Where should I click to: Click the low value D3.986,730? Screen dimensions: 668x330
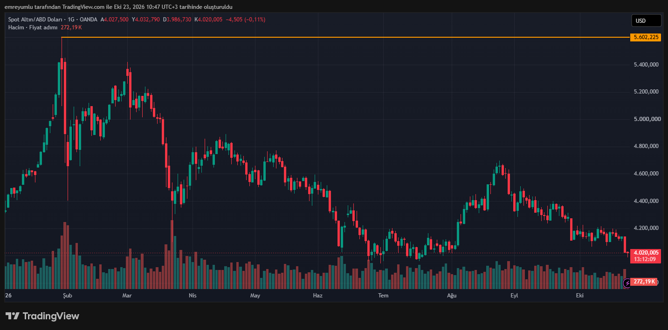(177, 20)
